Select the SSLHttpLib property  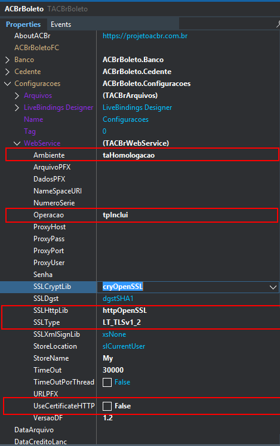click(51, 310)
